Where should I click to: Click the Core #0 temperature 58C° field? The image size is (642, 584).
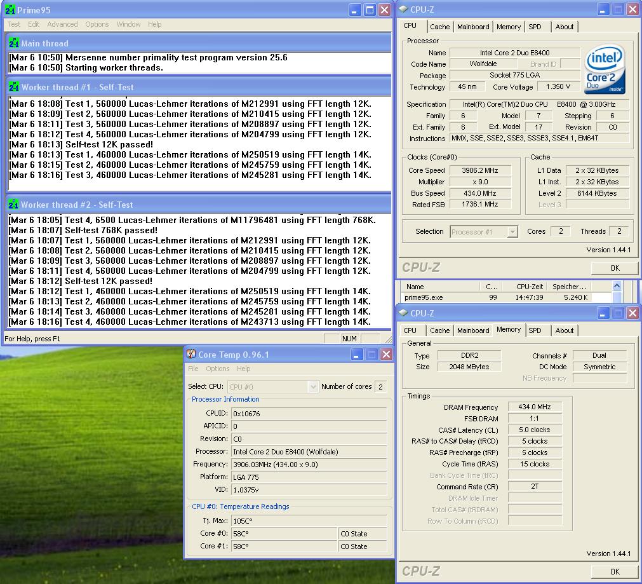[x=284, y=534]
